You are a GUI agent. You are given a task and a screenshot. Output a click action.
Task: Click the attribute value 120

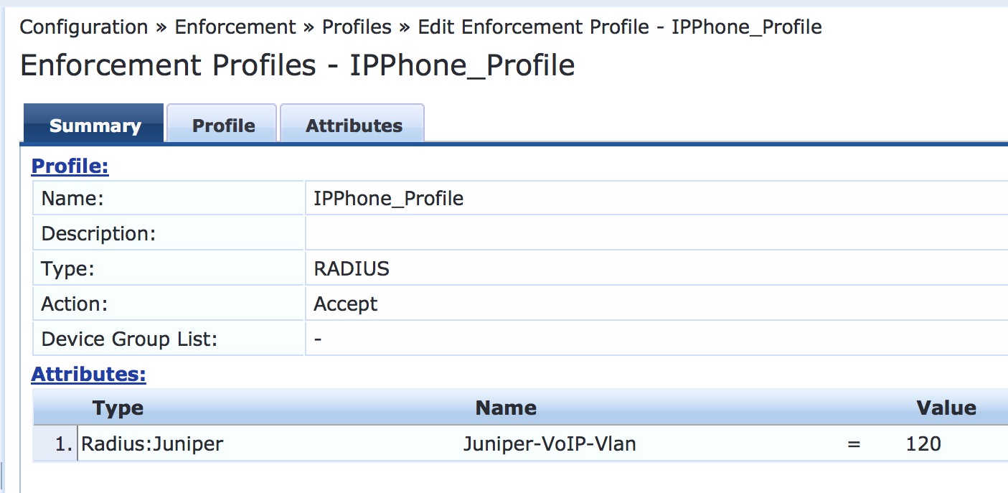(923, 443)
